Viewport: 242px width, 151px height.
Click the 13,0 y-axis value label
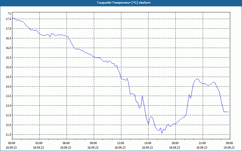tap(9, 105)
